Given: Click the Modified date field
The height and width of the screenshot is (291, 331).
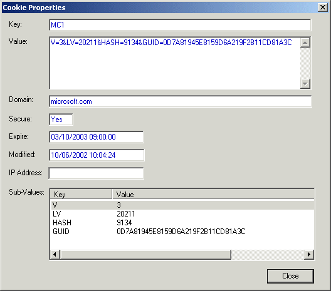Looking at the screenshot, I should tap(97, 155).
